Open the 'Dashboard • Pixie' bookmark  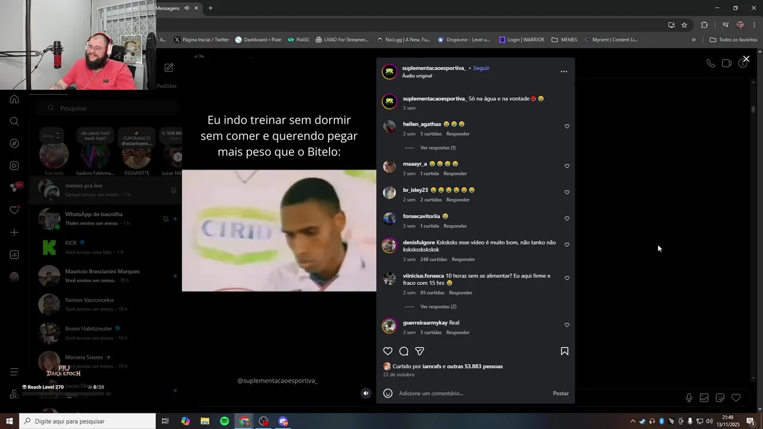point(258,40)
